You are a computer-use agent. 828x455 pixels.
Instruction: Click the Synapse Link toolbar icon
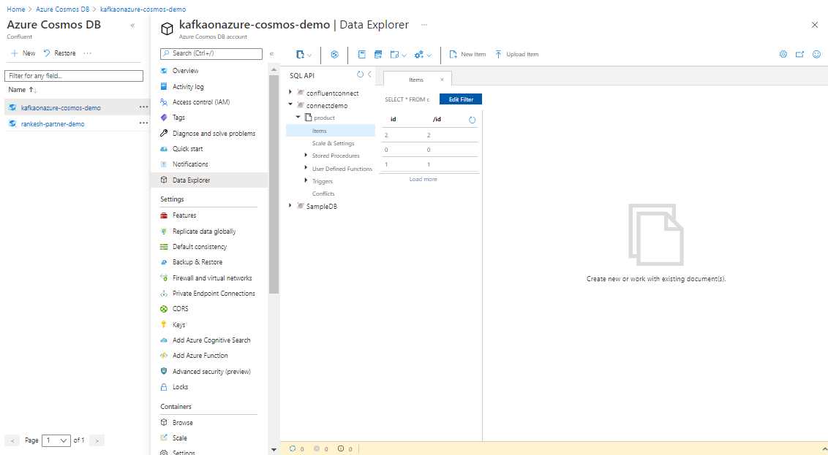tap(334, 54)
